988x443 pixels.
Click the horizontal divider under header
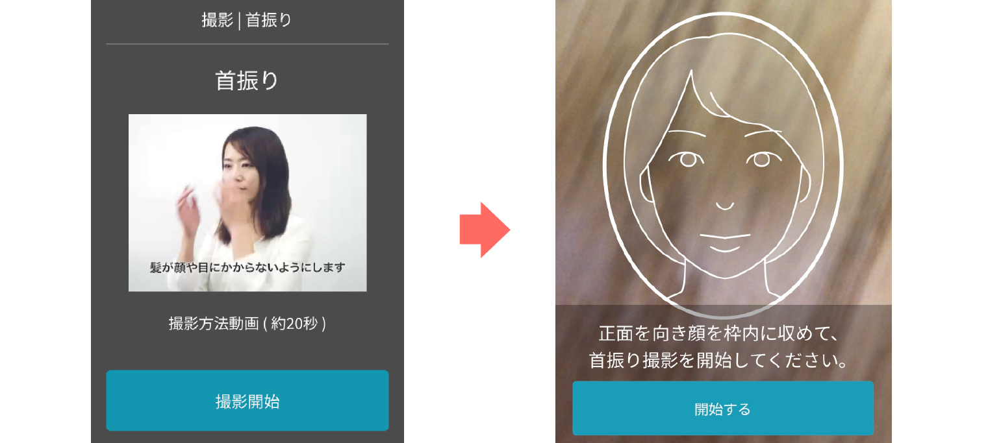(x=247, y=44)
